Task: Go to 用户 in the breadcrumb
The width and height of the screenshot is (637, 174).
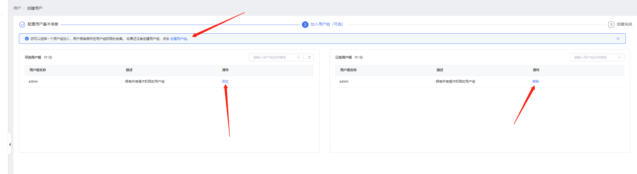Action: click(x=17, y=8)
